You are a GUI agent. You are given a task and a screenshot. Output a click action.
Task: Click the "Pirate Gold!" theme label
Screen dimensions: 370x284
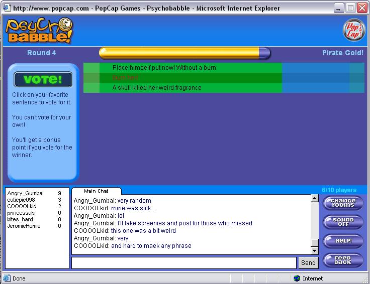343,53
